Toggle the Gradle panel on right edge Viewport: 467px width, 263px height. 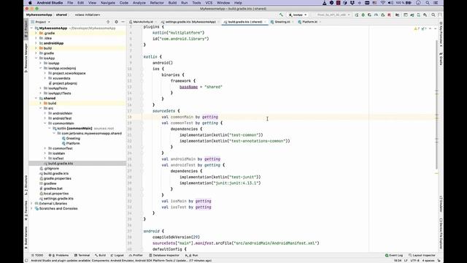tap(441, 58)
